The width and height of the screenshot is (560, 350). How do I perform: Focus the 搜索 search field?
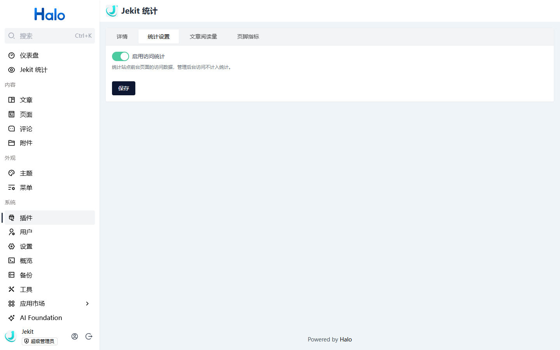(50, 36)
